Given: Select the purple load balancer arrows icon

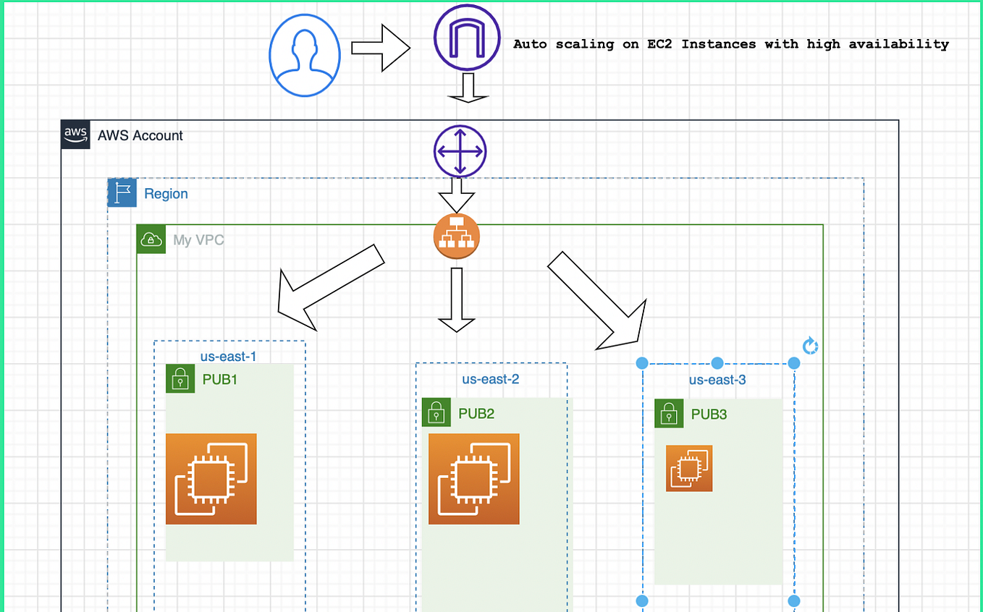Looking at the screenshot, I should click(x=460, y=151).
